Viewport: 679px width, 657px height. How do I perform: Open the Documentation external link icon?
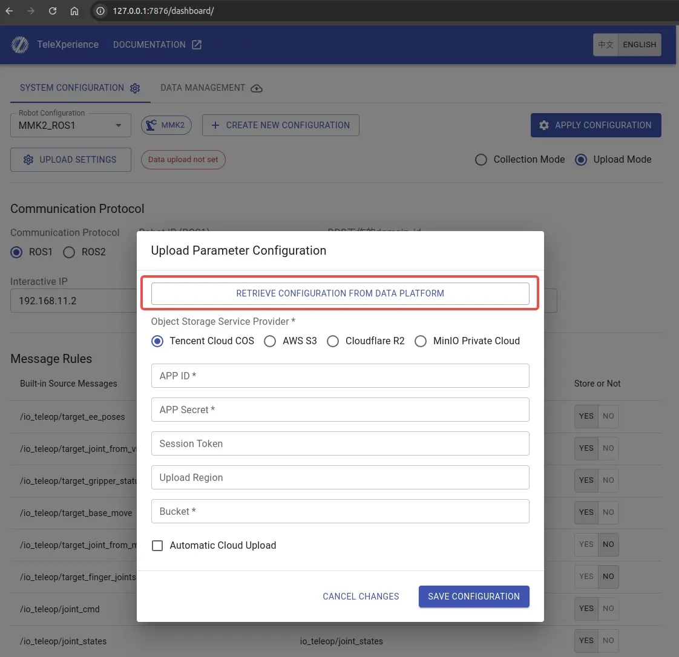pyautogui.click(x=197, y=45)
